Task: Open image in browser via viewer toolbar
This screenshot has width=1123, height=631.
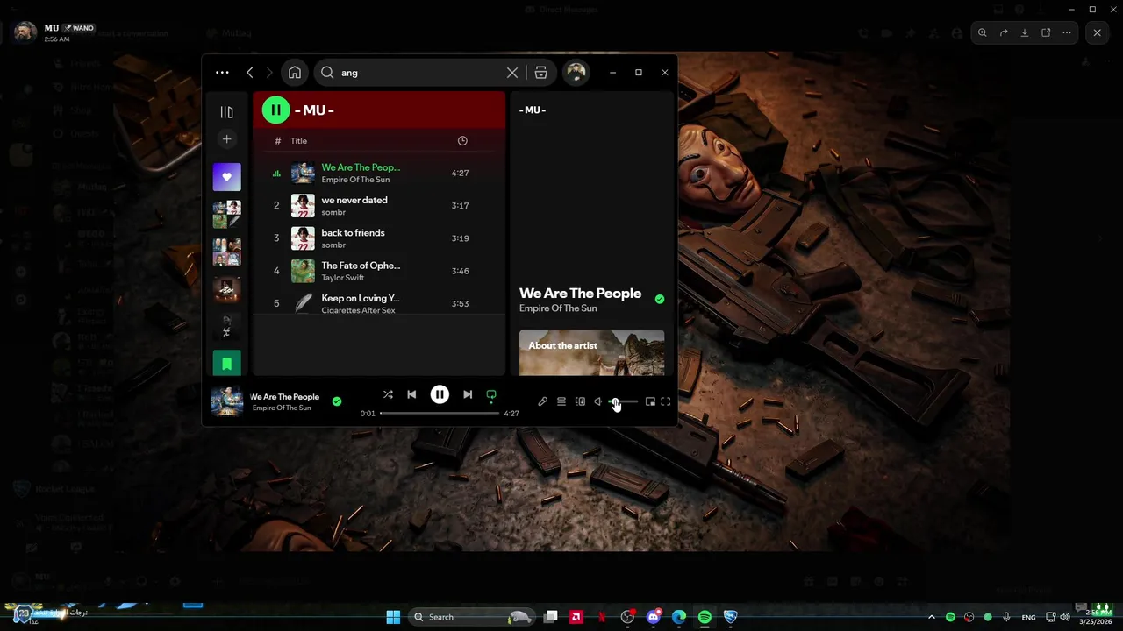Action: point(1046,32)
